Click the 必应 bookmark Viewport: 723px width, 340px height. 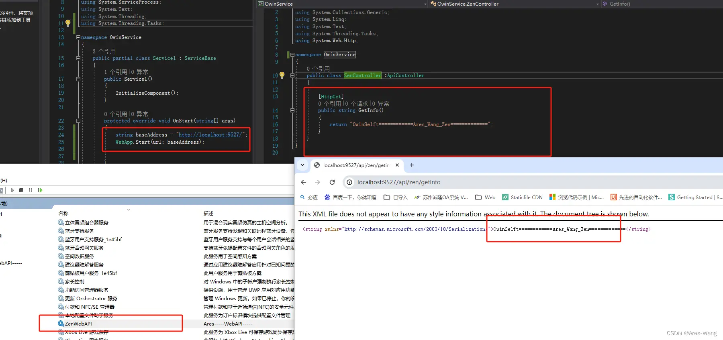pyautogui.click(x=309, y=197)
